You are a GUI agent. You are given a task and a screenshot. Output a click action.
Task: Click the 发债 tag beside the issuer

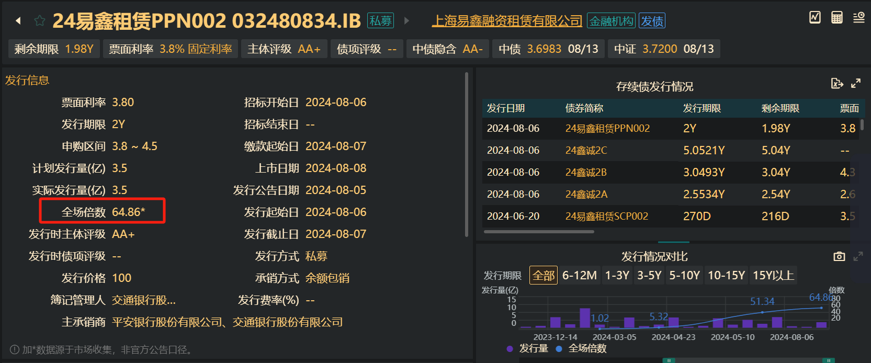tap(652, 21)
